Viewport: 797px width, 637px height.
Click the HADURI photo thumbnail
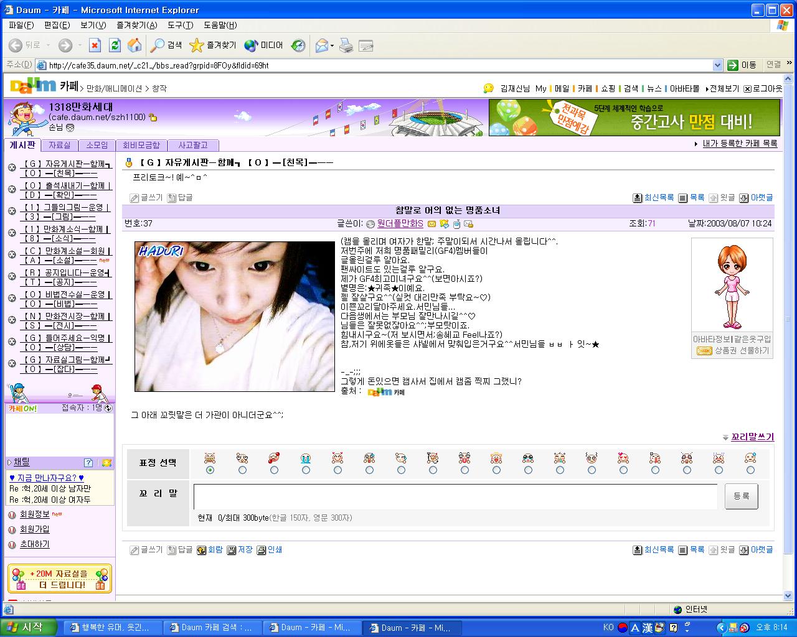pos(235,317)
